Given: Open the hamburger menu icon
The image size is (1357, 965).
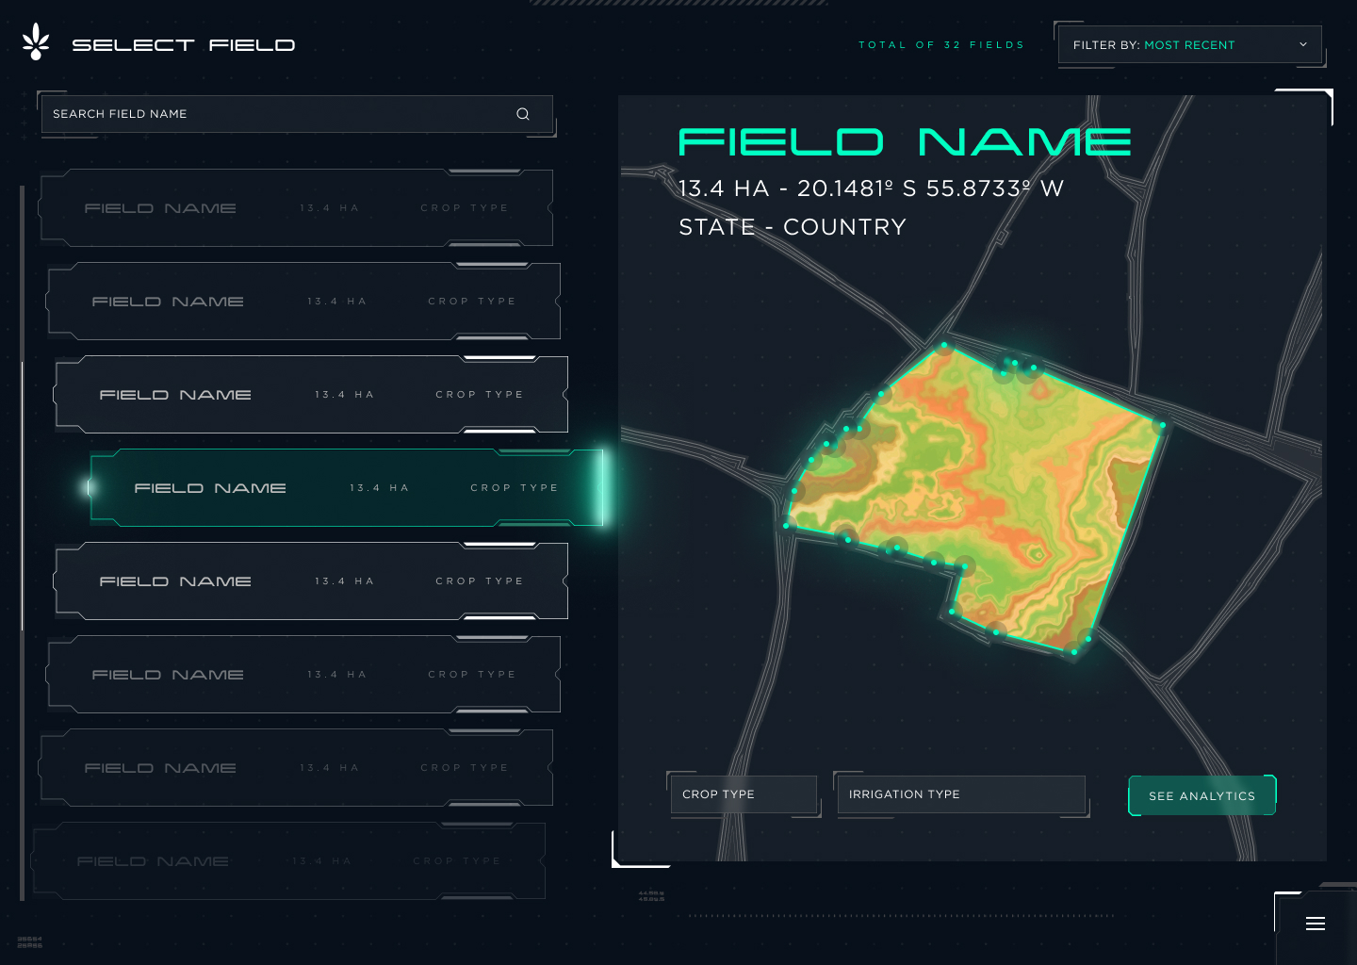Looking at the screenshot, I should tap(1316, 924).
